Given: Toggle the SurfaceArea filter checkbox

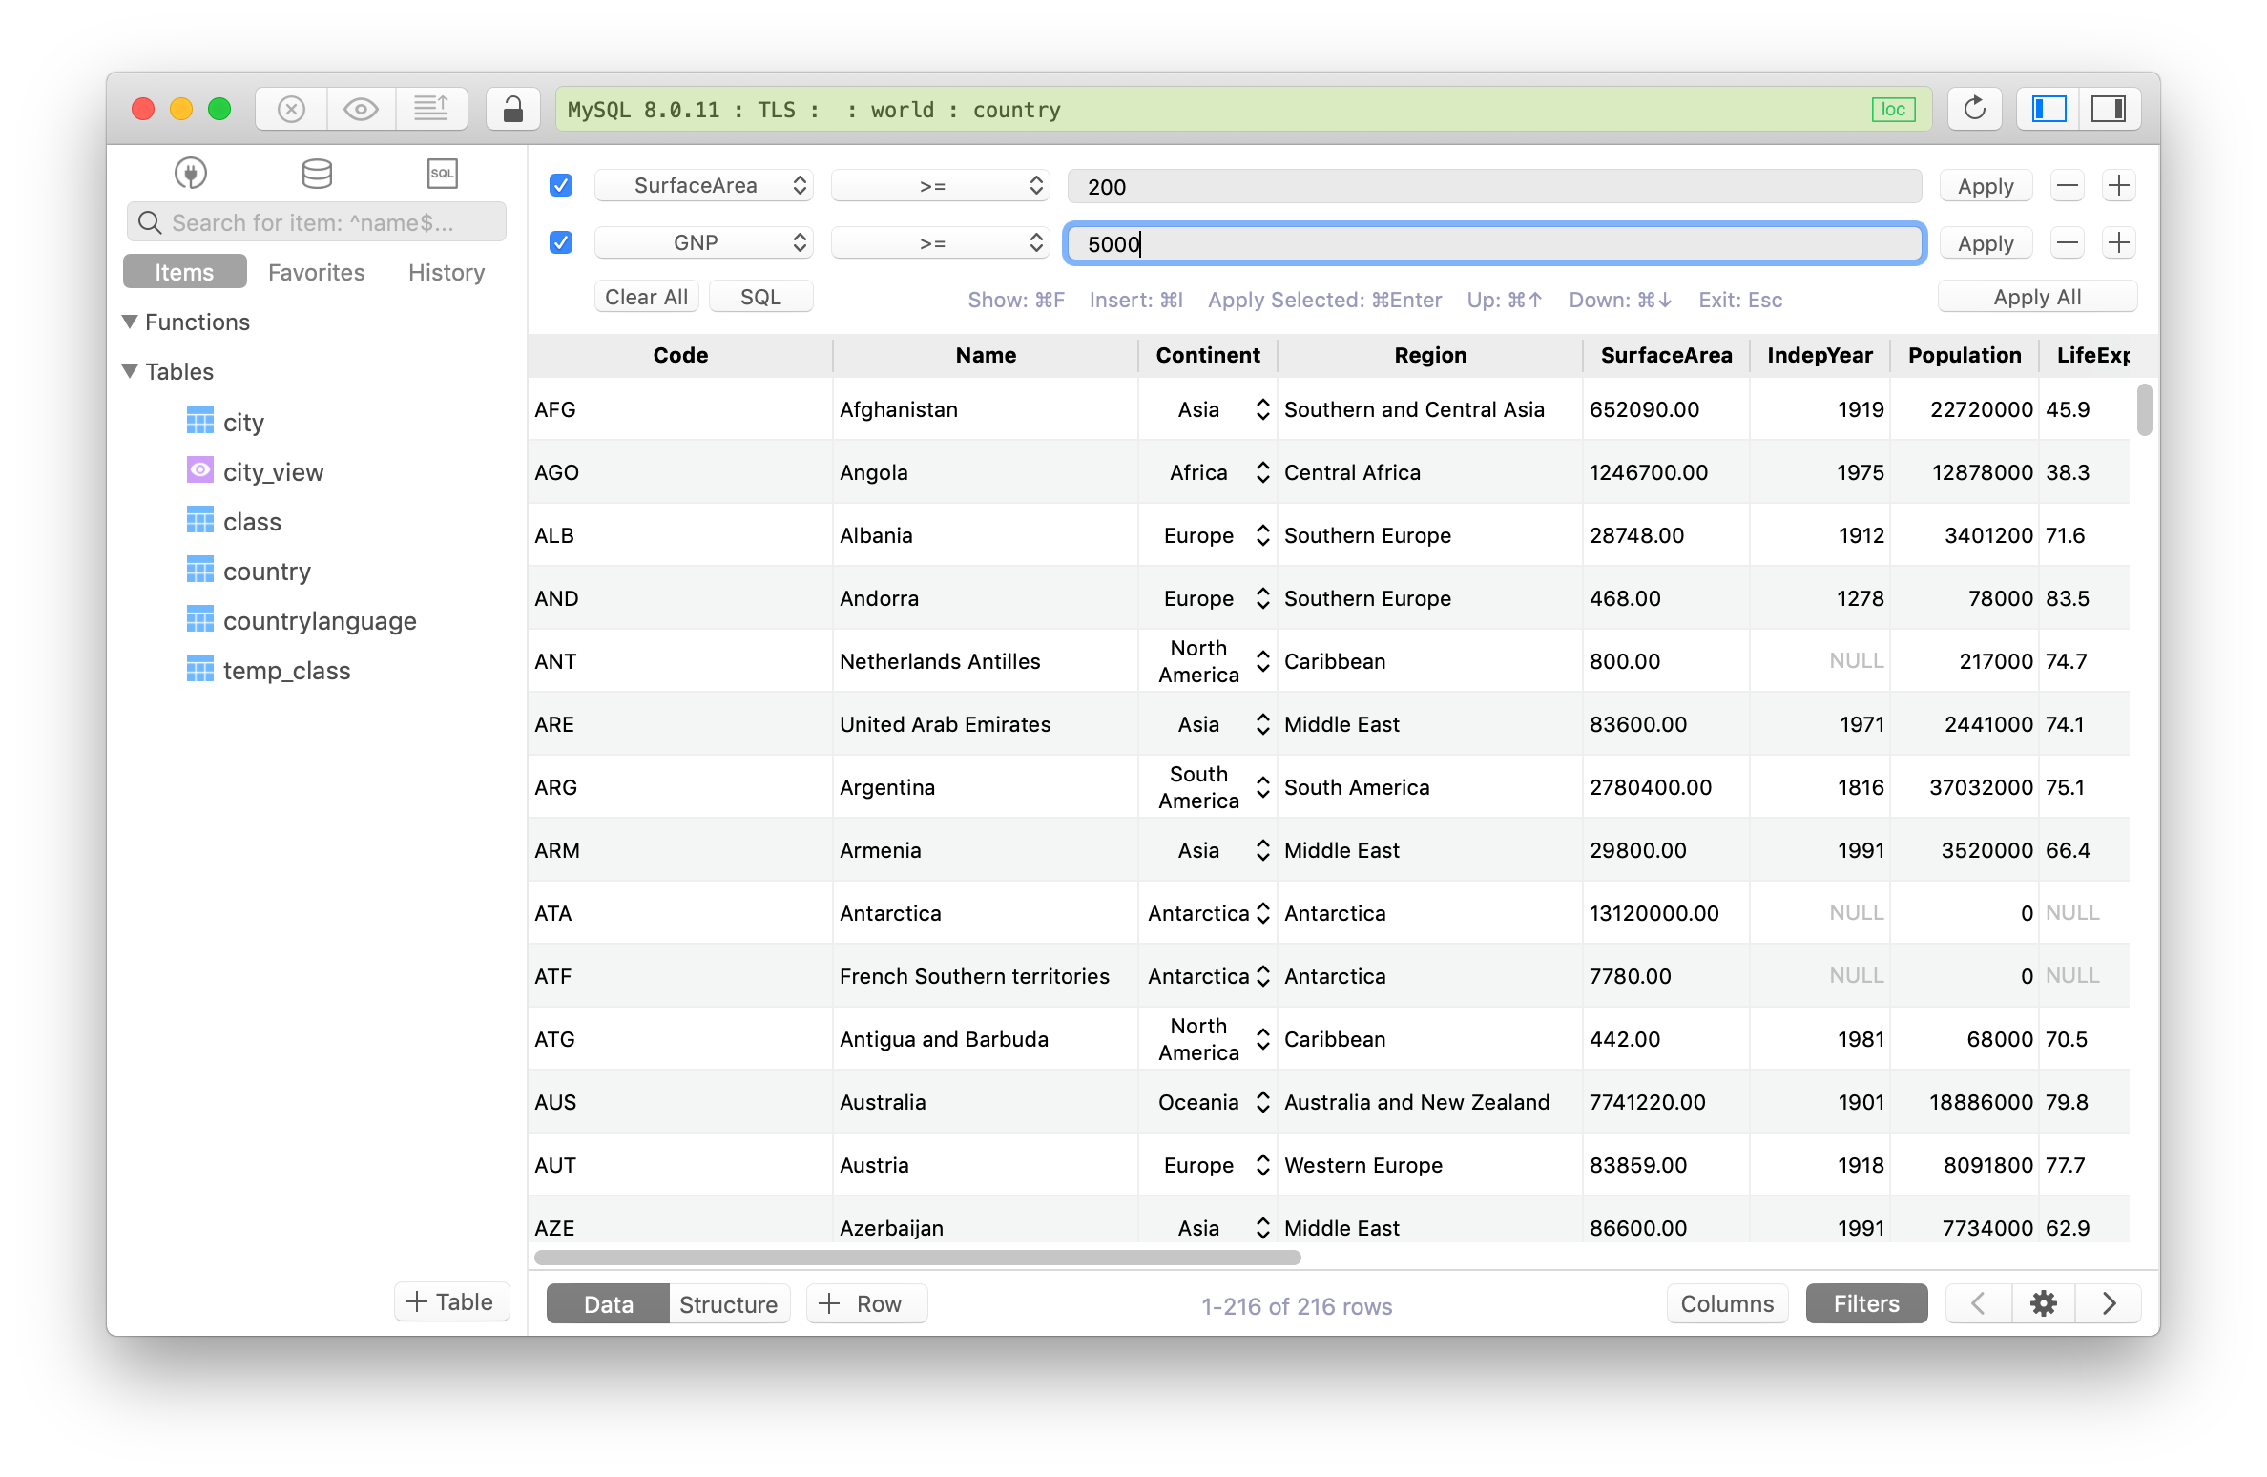Looking at the screenshot, I should (x=564, y=185).
